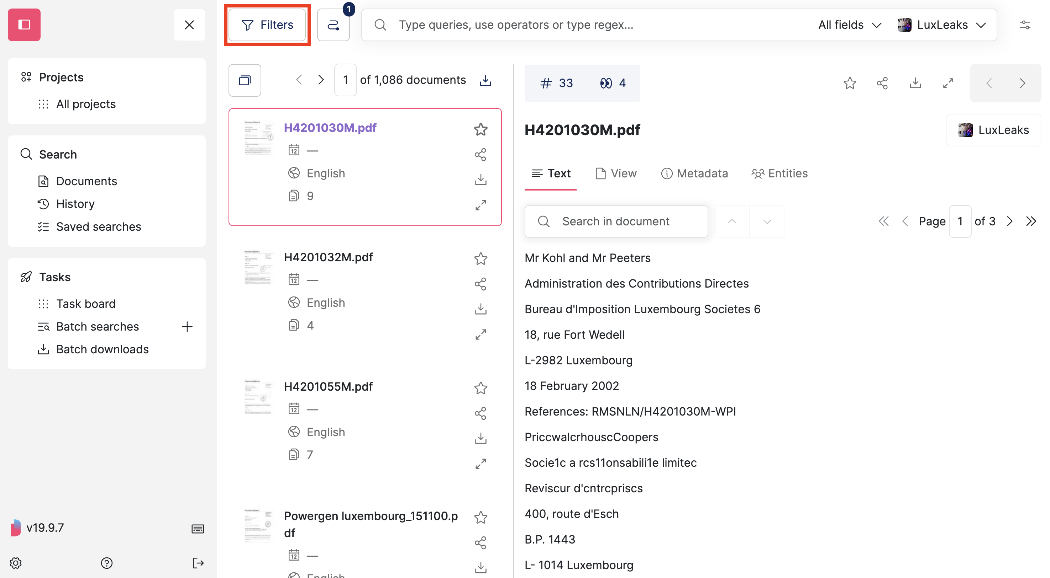1050x578 pixels.
Task: Jump to next match with down chevron
Action: click(767, 221)
